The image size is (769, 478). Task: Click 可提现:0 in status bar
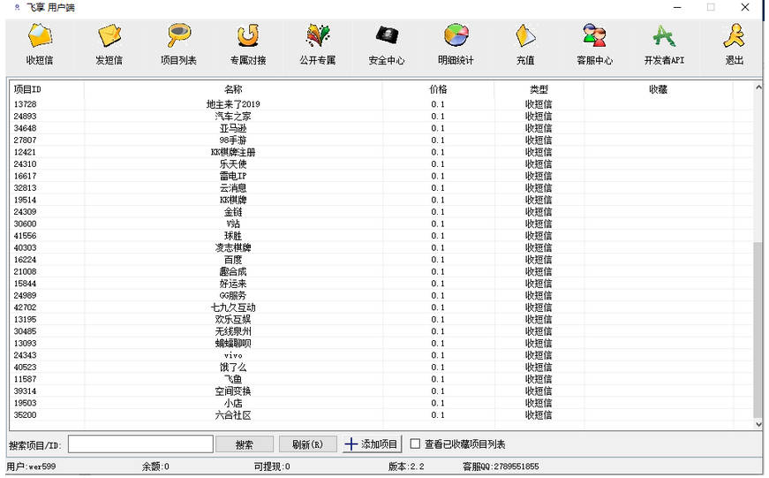tap(272, 467)
